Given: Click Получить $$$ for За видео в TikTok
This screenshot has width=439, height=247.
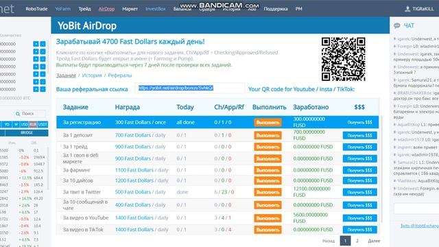Looking at the screenshot, I should [359, 230].
